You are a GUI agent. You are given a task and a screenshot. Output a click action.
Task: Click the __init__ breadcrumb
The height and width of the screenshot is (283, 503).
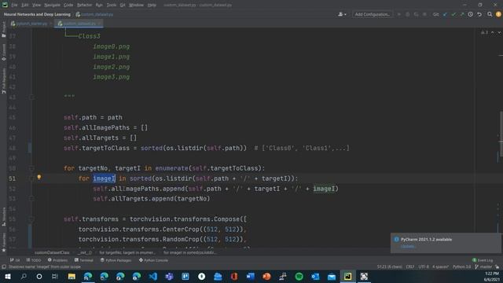click(84, 252)
